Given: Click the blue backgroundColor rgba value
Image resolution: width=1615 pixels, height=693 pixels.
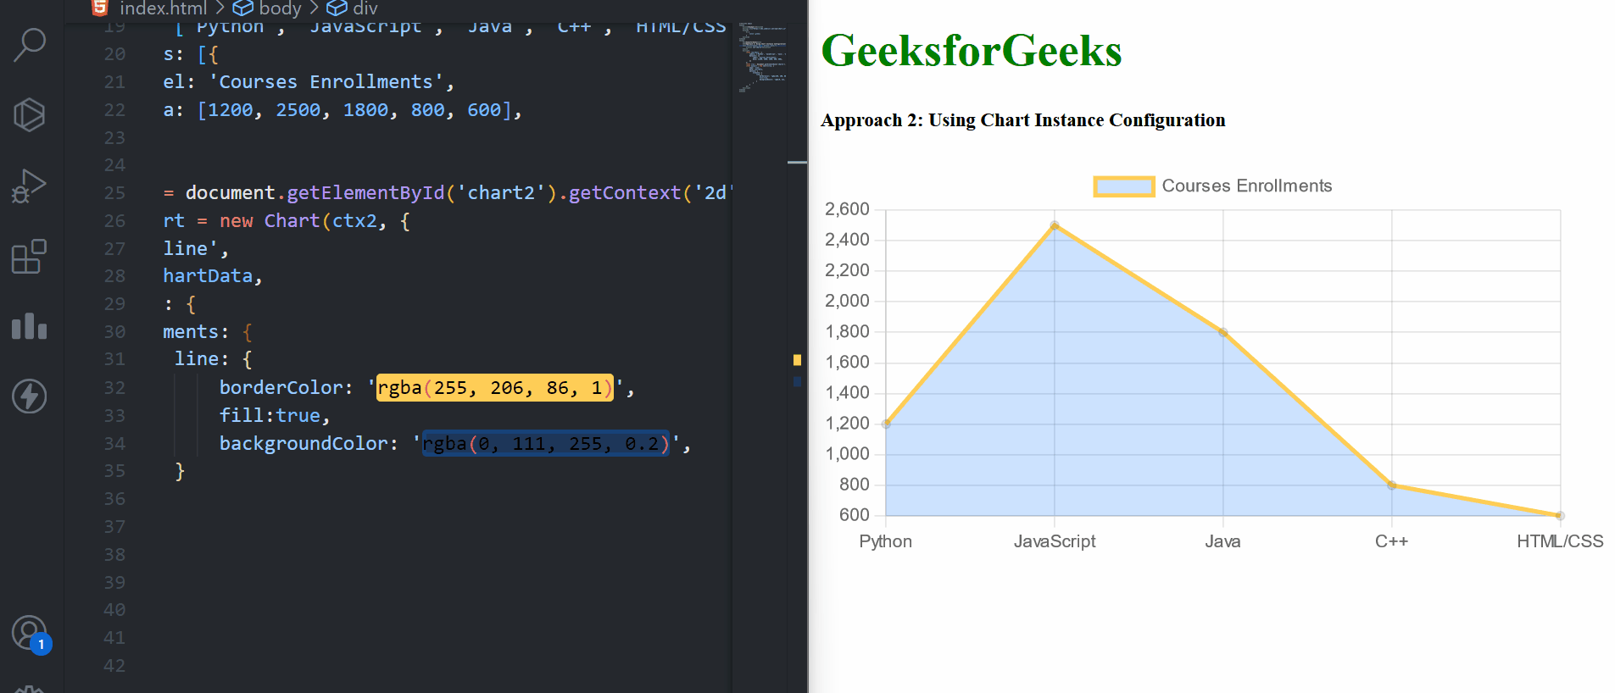Looking at the screenshot, I should (545, 444).
